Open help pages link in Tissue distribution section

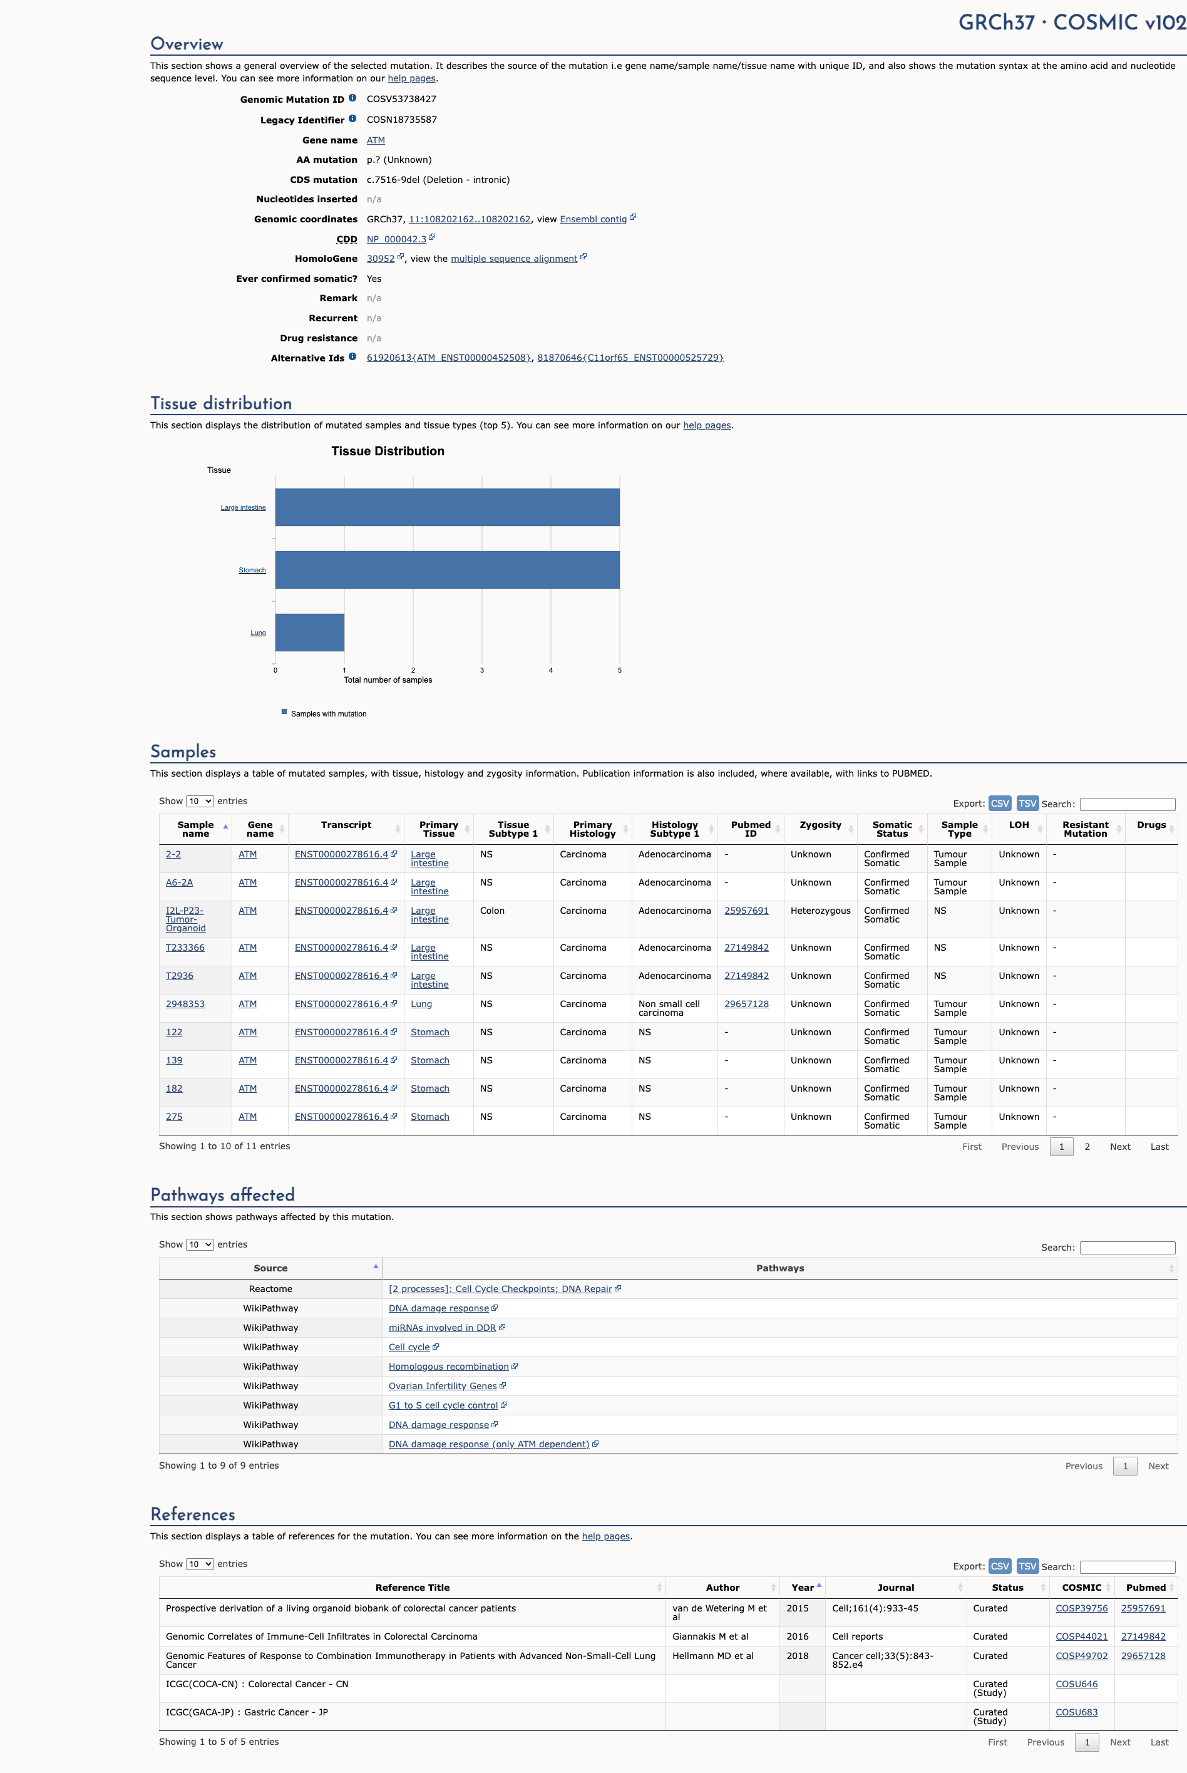707,425
